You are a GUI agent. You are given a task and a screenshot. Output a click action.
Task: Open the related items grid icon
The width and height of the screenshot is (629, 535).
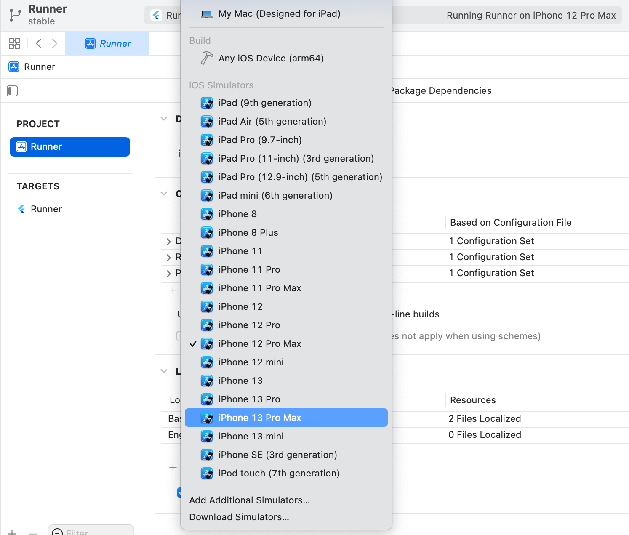pyautogui.click(x=14, y=43)
